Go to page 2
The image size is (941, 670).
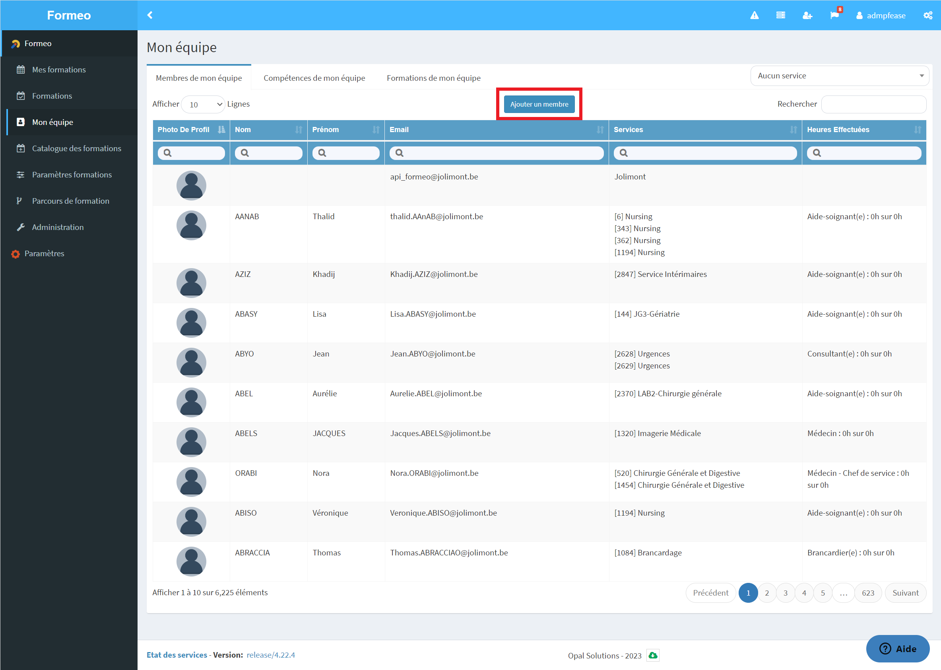pos(766,593)
